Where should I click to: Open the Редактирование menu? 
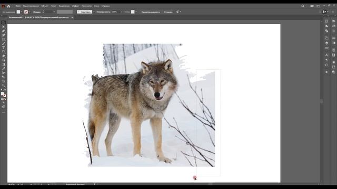pyautogui.click(x=31, y=6)
